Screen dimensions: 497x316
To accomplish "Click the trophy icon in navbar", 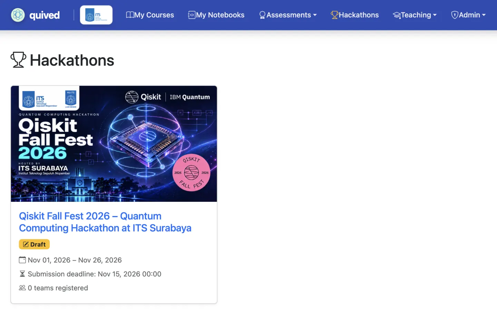I will point(334,15).
